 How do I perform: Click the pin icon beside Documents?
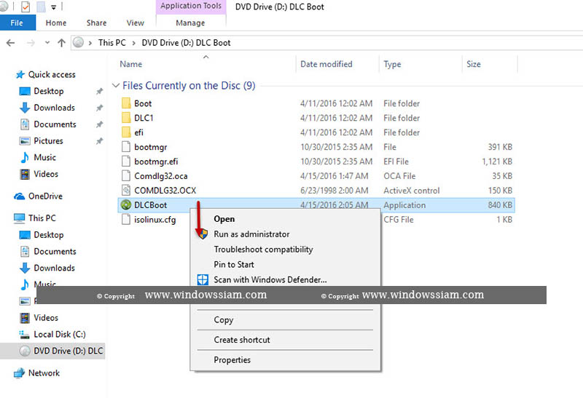tap(99, 124)
